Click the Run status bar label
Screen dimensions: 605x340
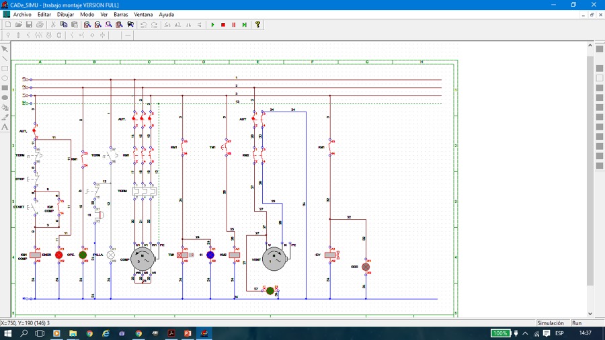tap(577, 323)
